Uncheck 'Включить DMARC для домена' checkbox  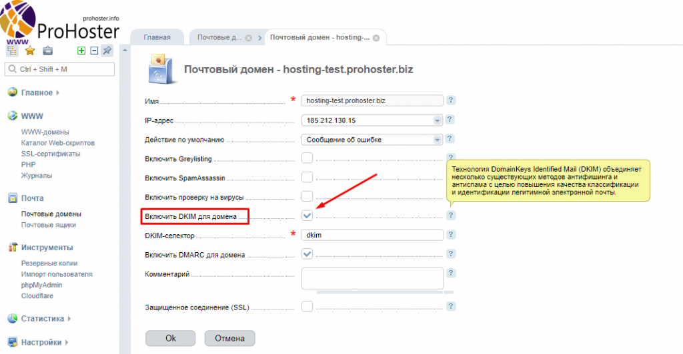point(307,254)
